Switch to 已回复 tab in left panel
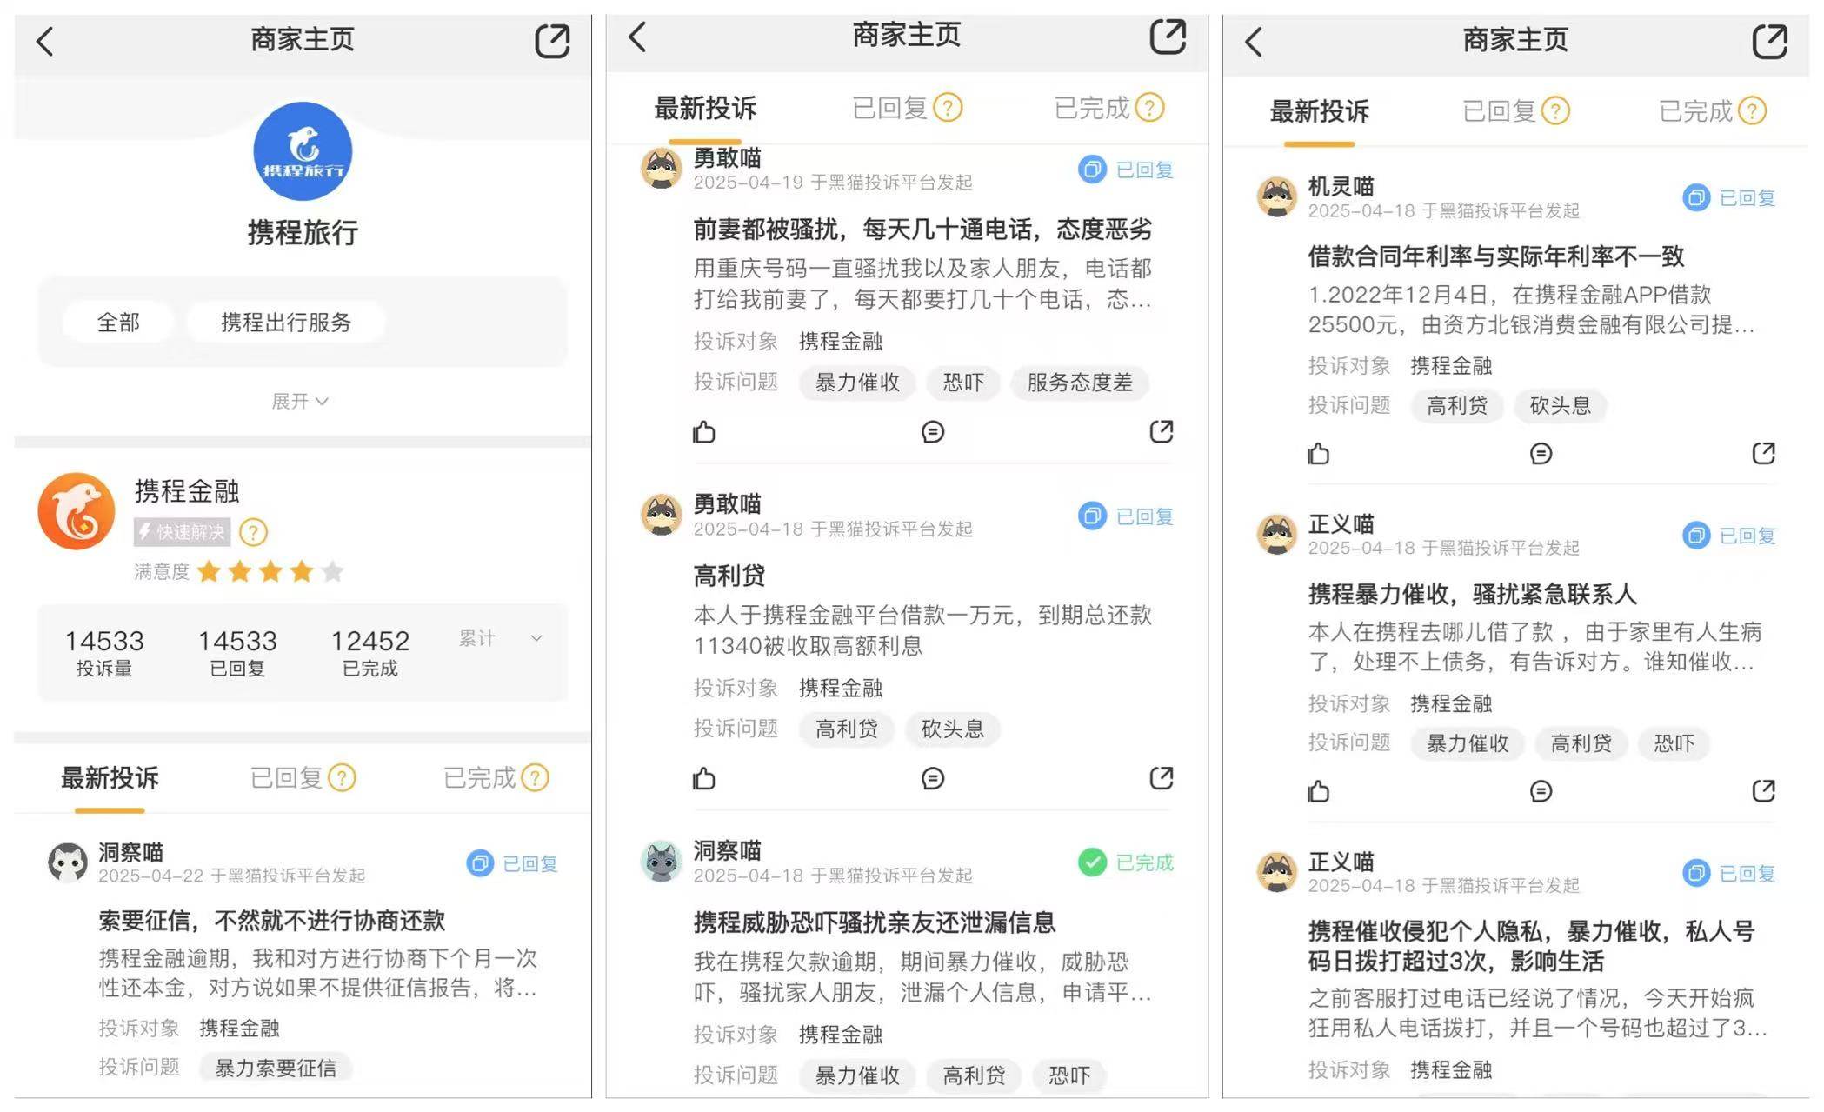1824x1112 pixels. coord(286,777)
